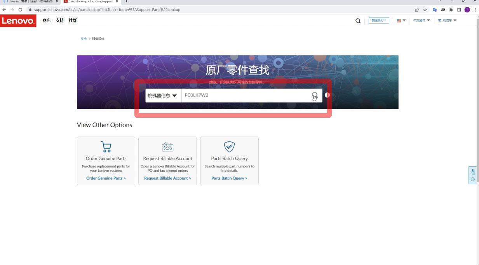The width and height of the screenshot is (479, 265).
Task: Click the magnifier icon to search parts
Action: click(314, 95)
